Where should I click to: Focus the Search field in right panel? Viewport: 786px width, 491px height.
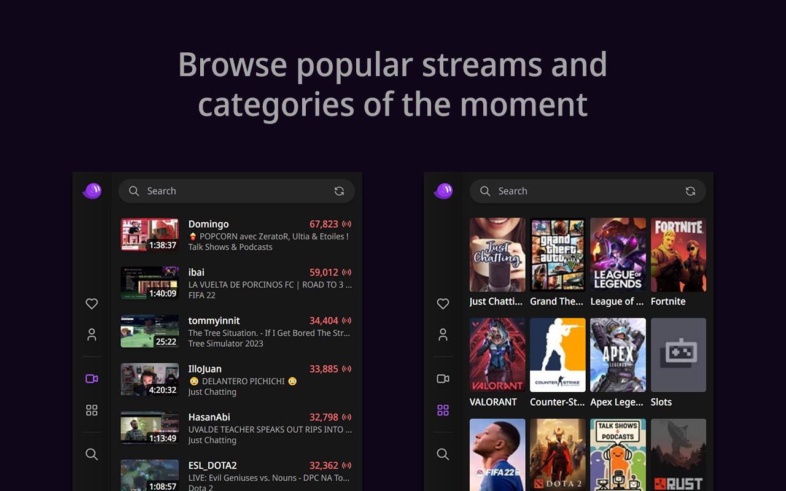point(588,191)
